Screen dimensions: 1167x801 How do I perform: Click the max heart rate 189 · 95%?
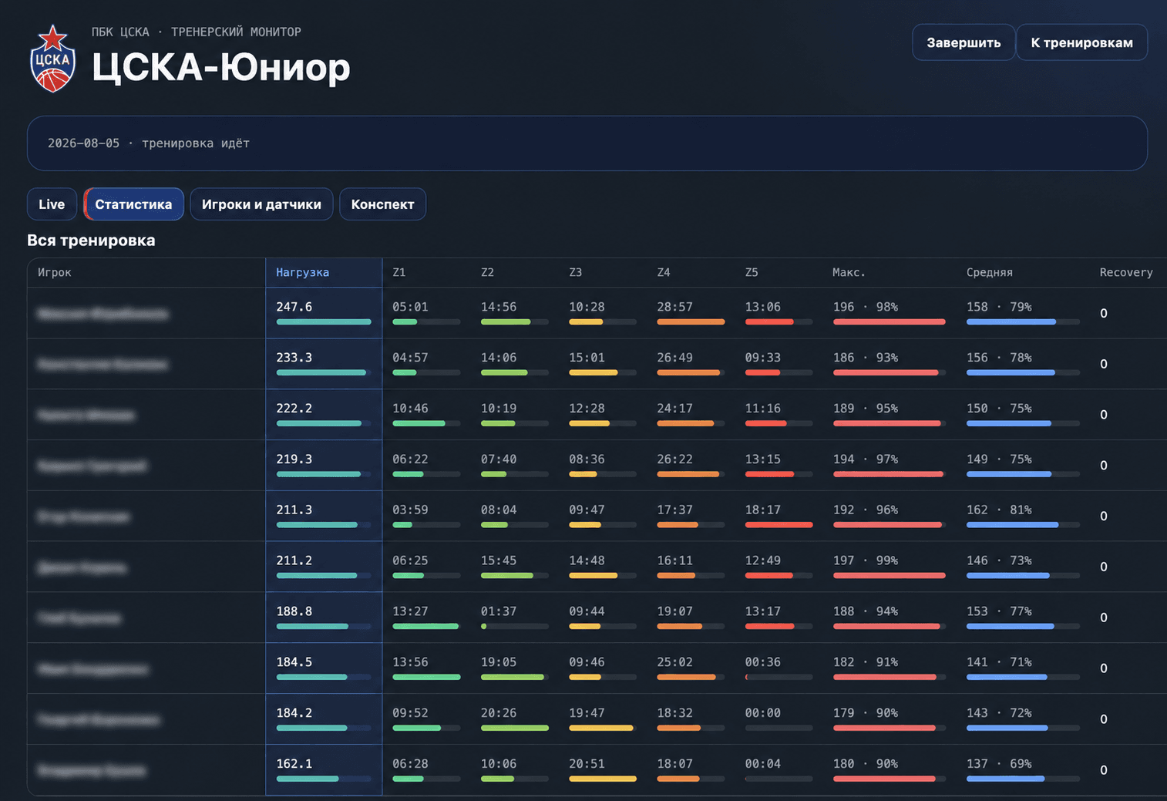[x=866, y=409]
